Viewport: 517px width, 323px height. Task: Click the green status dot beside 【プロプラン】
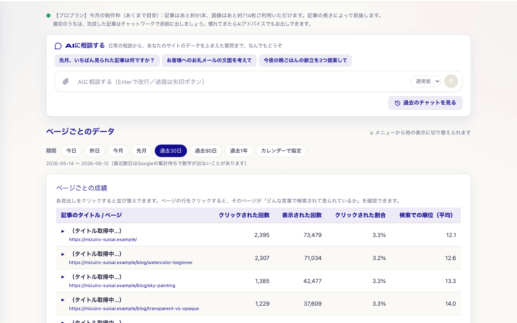48,16
